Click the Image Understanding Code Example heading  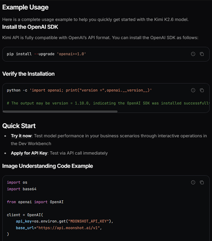pyautogui.click(x=48, y=166)
